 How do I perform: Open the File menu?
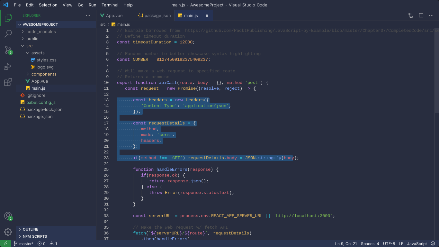[17, 5]
